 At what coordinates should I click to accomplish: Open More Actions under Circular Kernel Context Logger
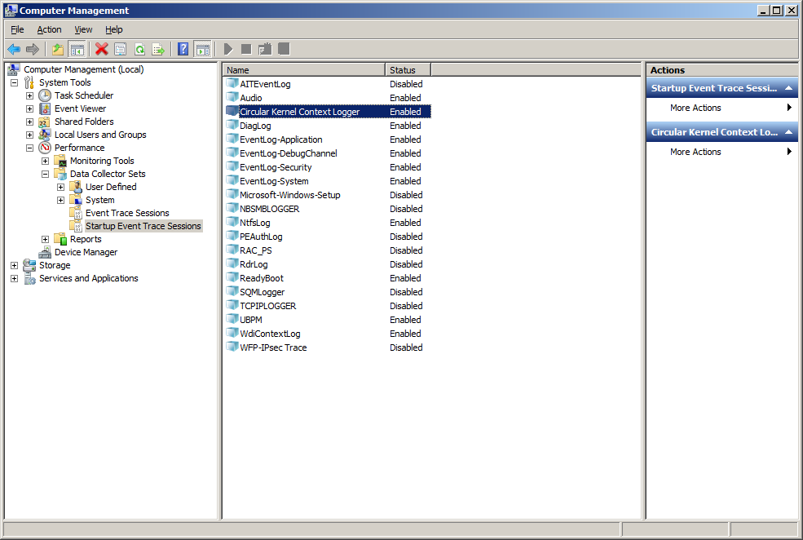[x=721, y=152]
